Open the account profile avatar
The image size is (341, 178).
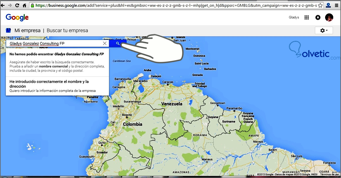tap(329, 18)
